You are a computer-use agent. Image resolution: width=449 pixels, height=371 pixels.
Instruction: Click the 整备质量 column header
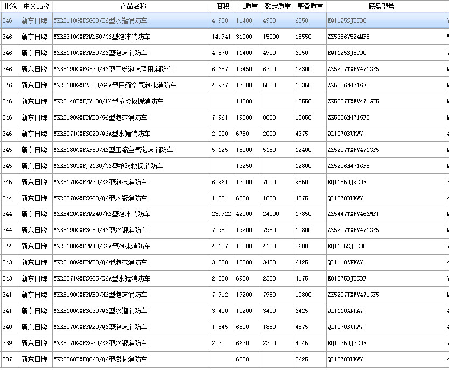(x=310, y=6)
